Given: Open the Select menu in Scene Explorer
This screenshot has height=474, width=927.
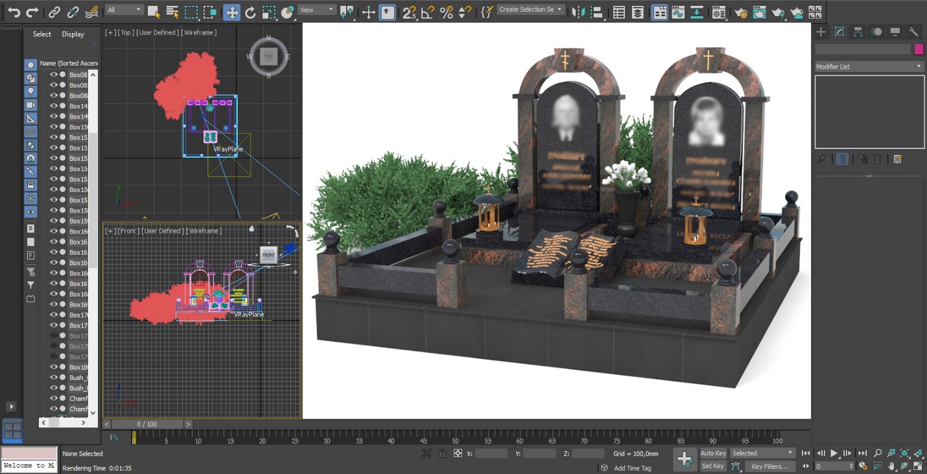Looking at the screenshot, I should point(42,34).
